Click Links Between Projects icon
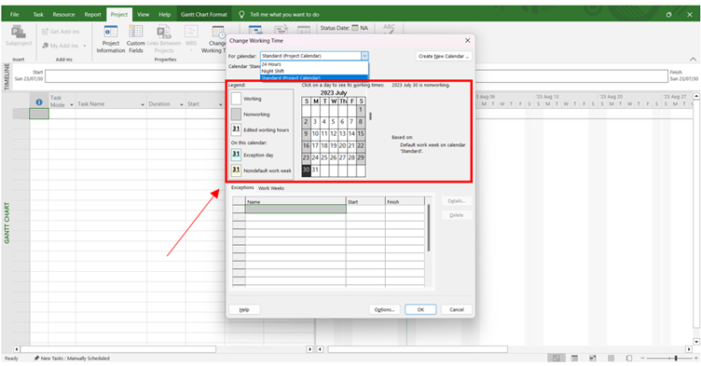The height and width of the screenshot is (366, 701). [164, 33]
